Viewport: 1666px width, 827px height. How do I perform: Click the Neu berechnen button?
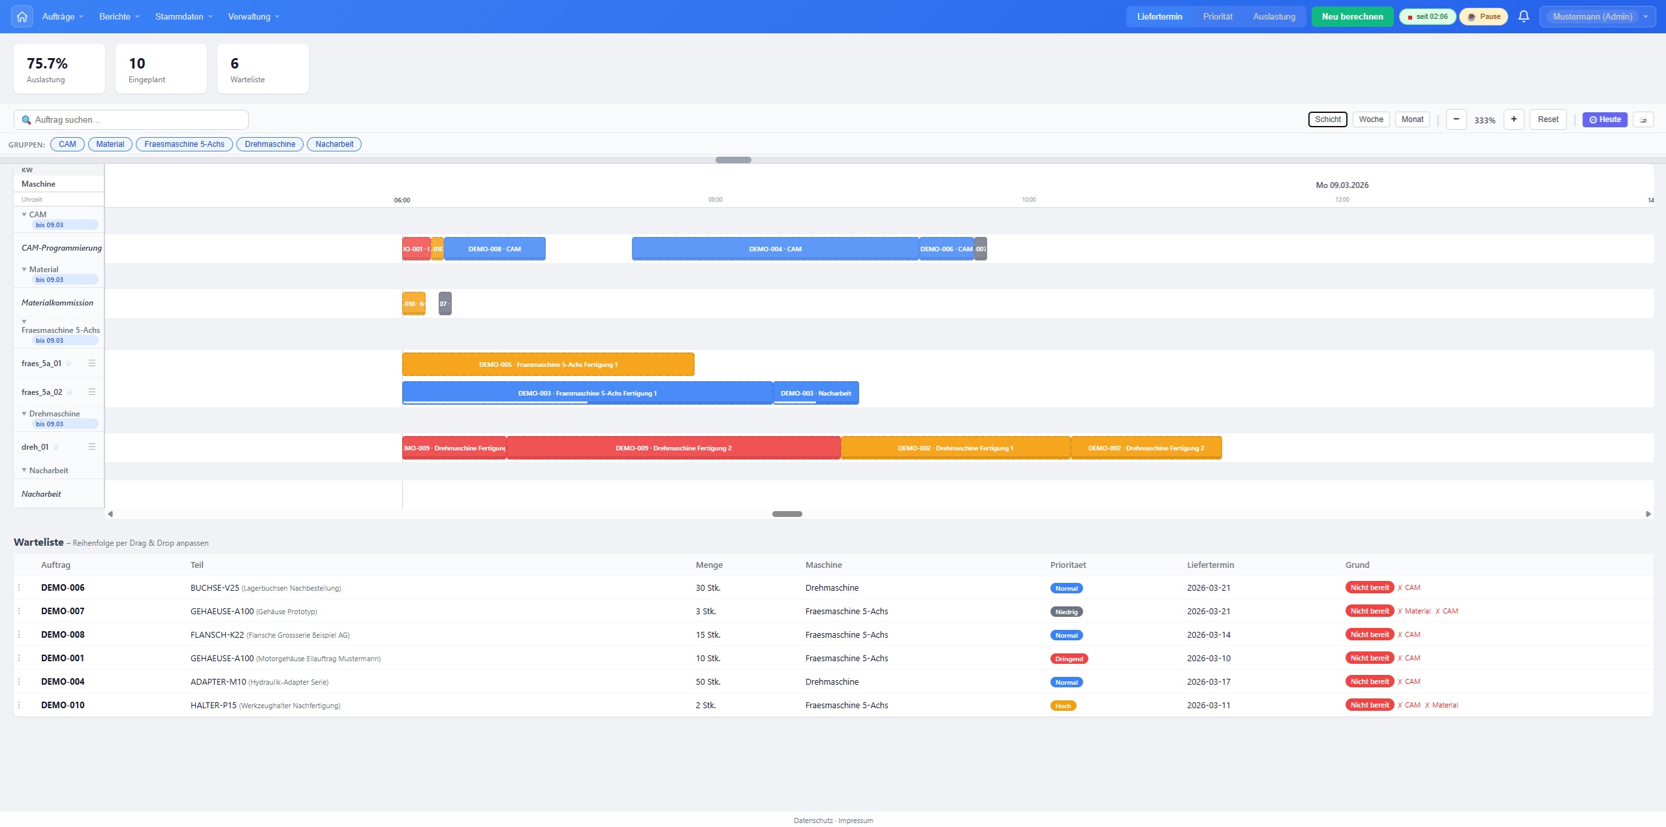pyautogui.click(x=1353, y=16)
